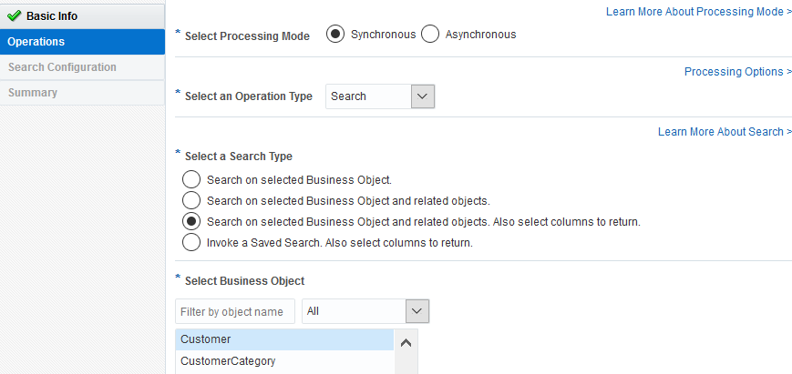Select Search on selected Business Object only

point(191,179)
